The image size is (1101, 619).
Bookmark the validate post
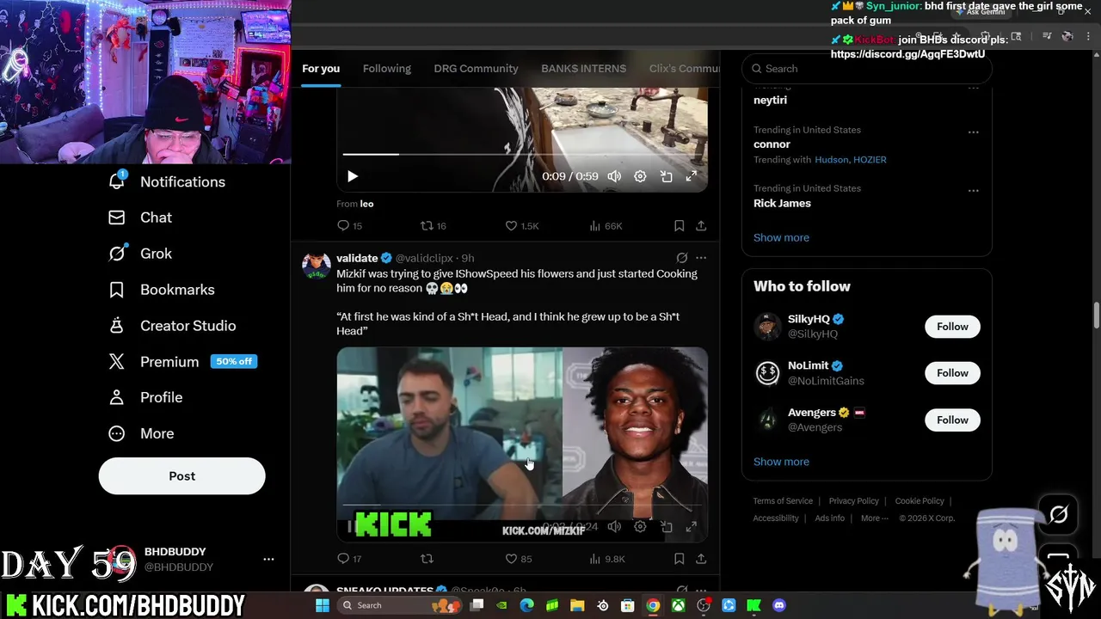(679, 559)
